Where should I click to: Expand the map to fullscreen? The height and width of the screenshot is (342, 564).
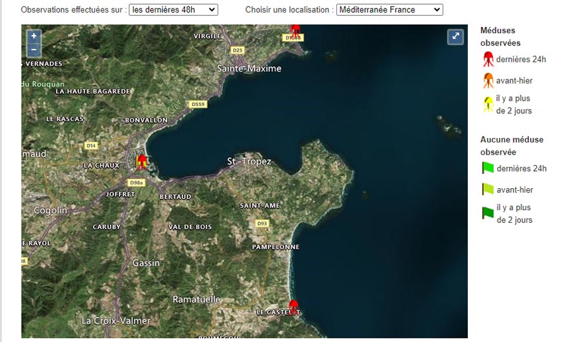pyautogui.click(x=456, y=37)
